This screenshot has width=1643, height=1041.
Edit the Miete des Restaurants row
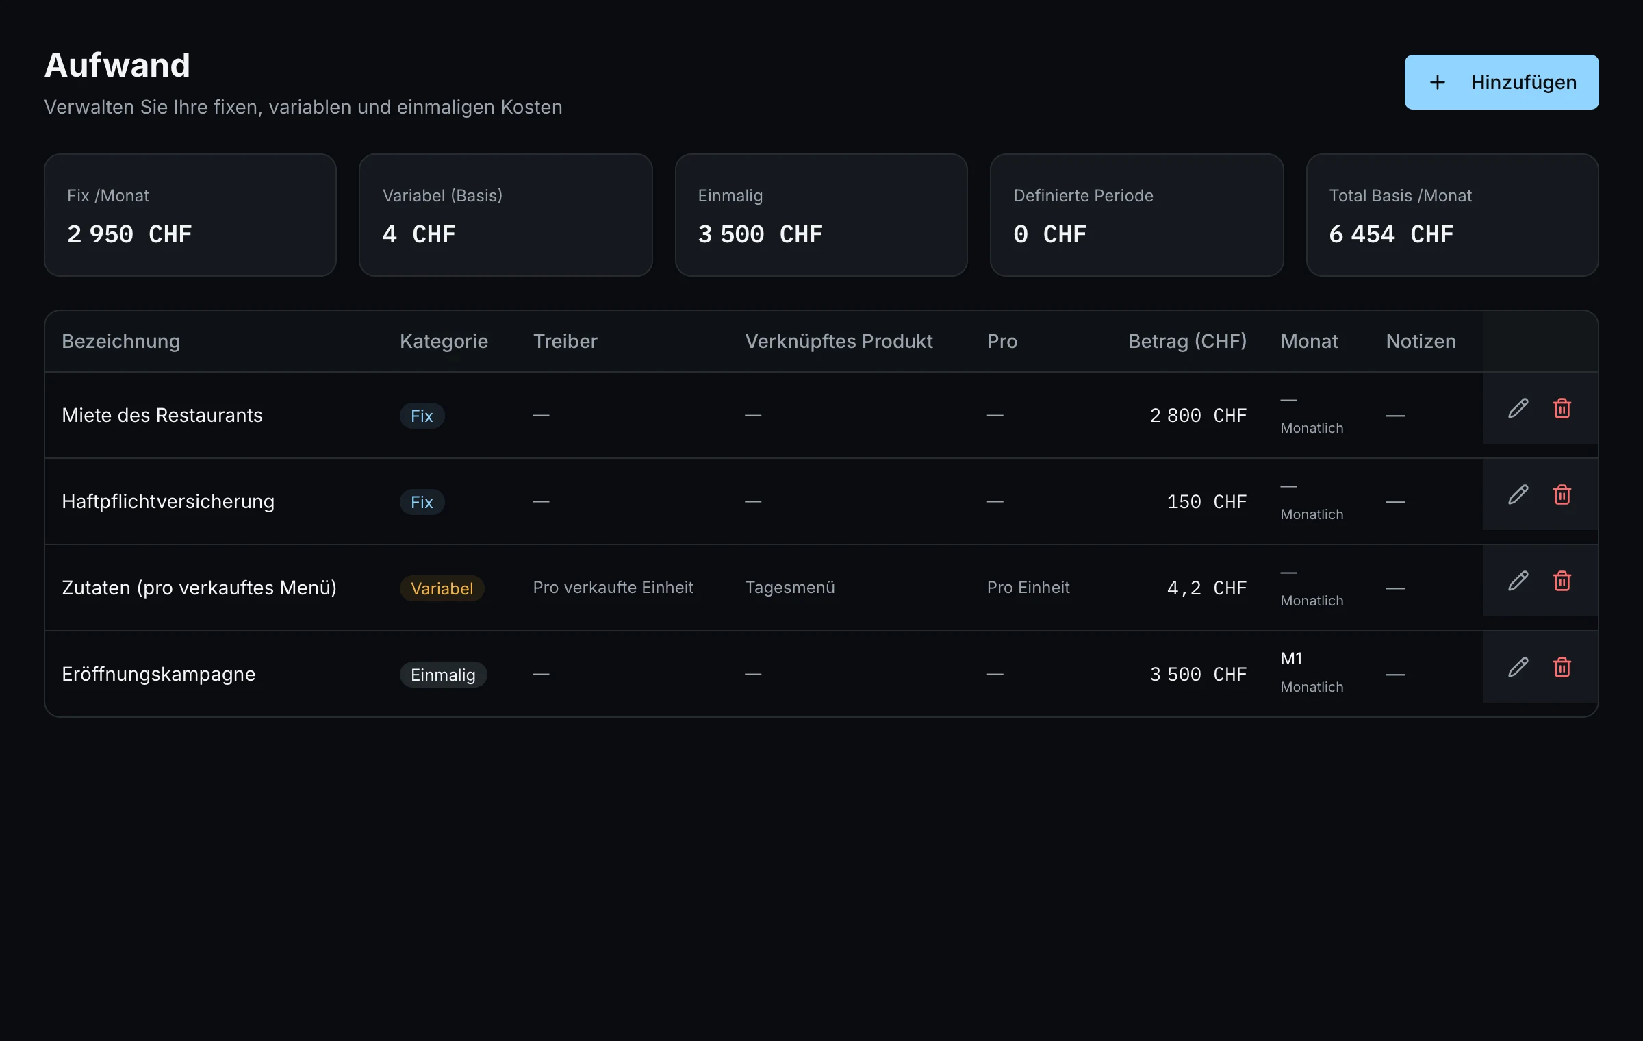coord(1518,408)
